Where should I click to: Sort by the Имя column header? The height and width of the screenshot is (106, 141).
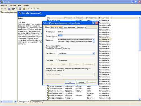tap(56, 18)
